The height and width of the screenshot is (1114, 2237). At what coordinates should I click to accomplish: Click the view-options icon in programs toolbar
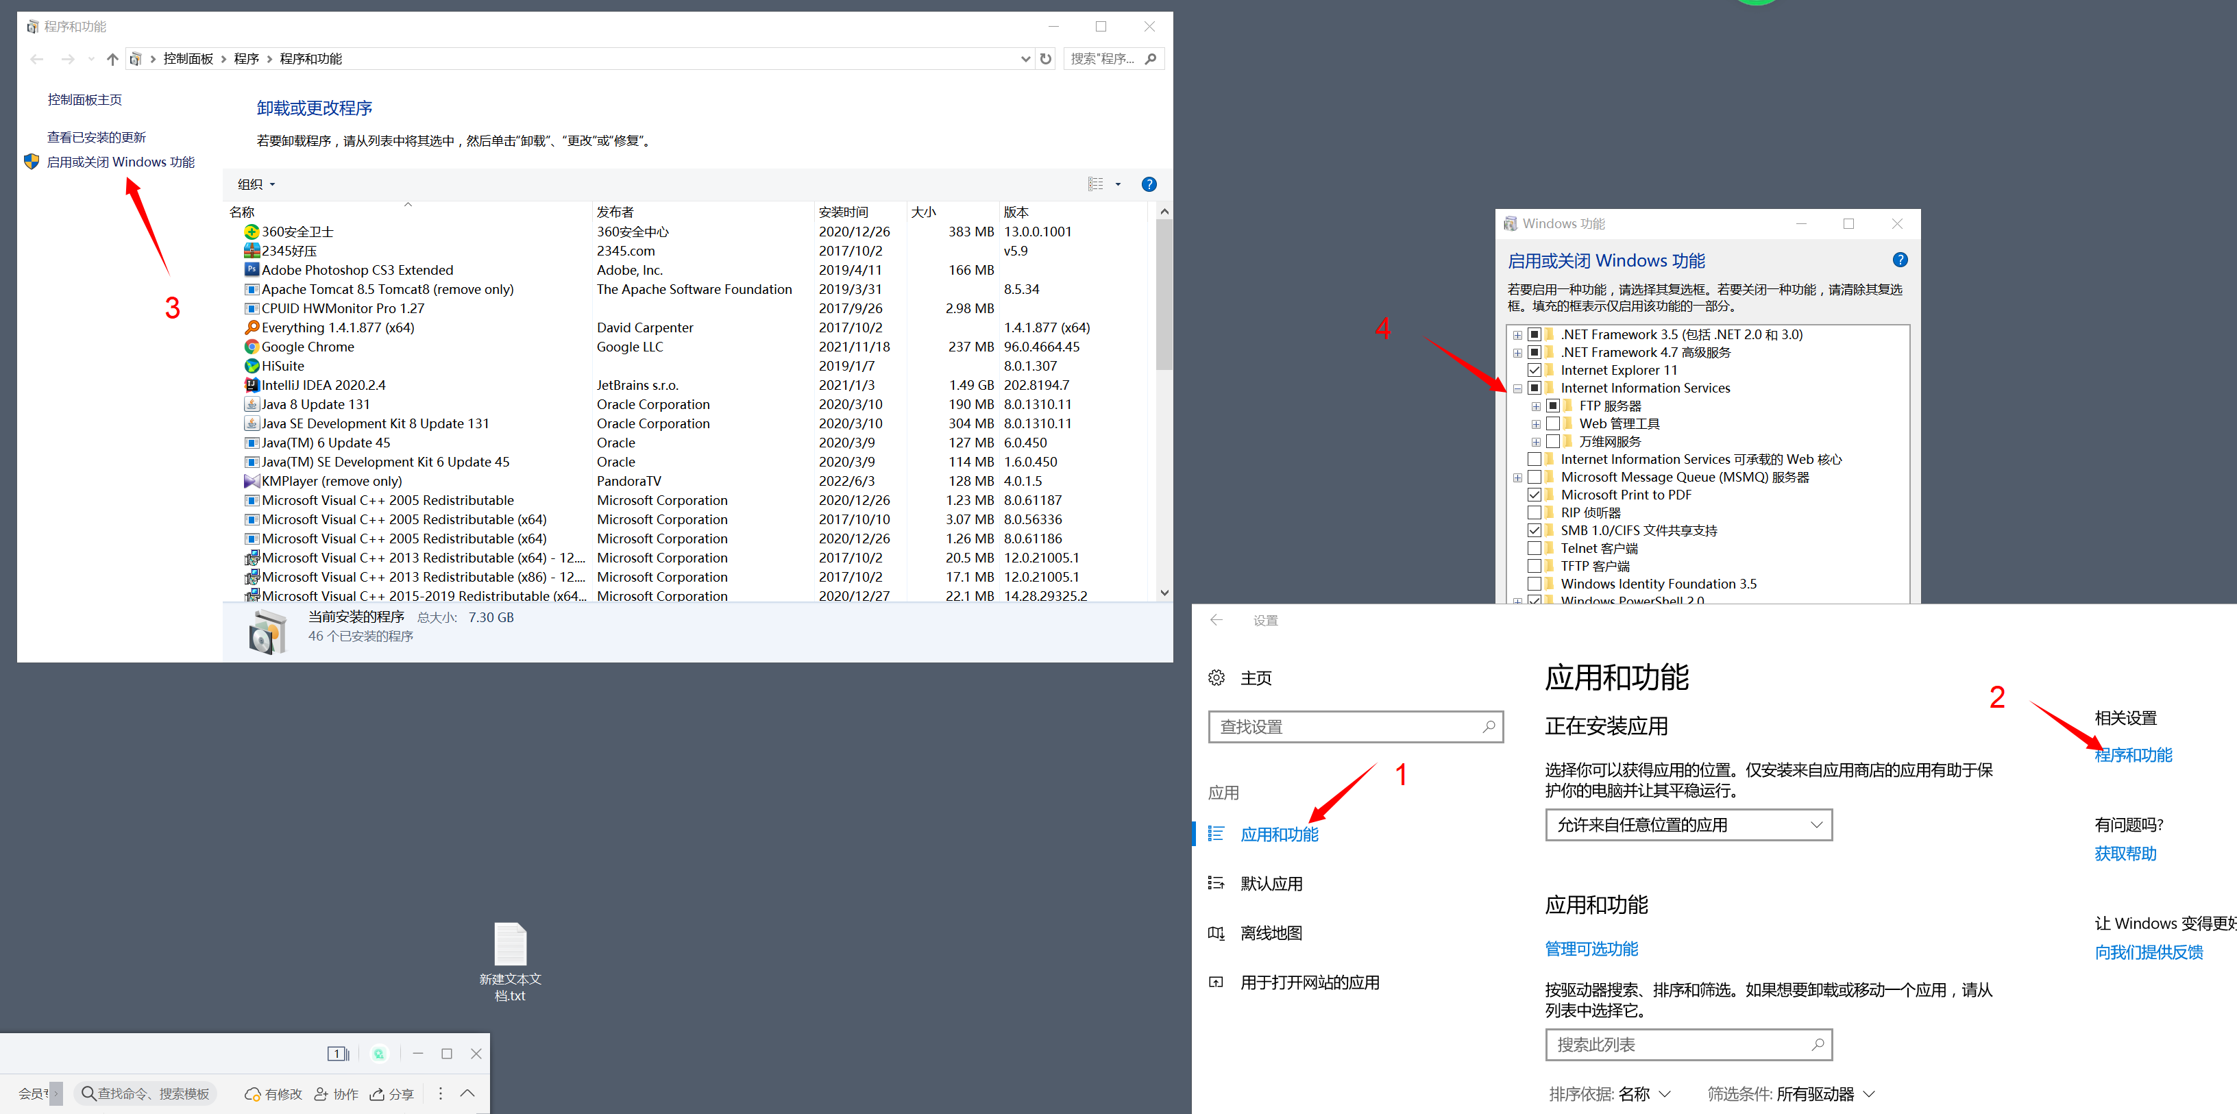pyautogui.click(x=1096, y=184)
